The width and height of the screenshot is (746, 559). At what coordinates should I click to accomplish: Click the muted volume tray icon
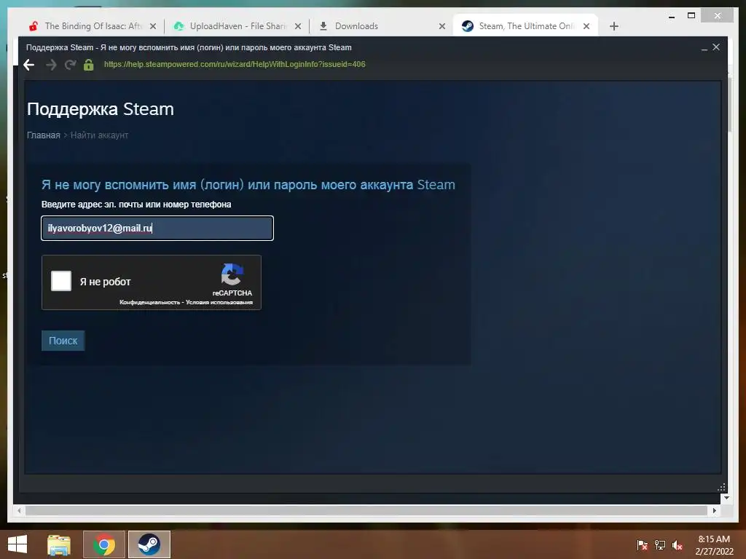tap(678, 545)
